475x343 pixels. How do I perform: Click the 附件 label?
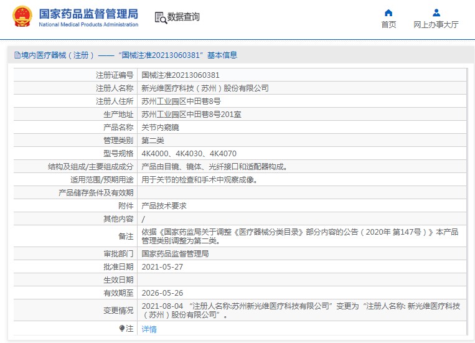tap(126, 206)
